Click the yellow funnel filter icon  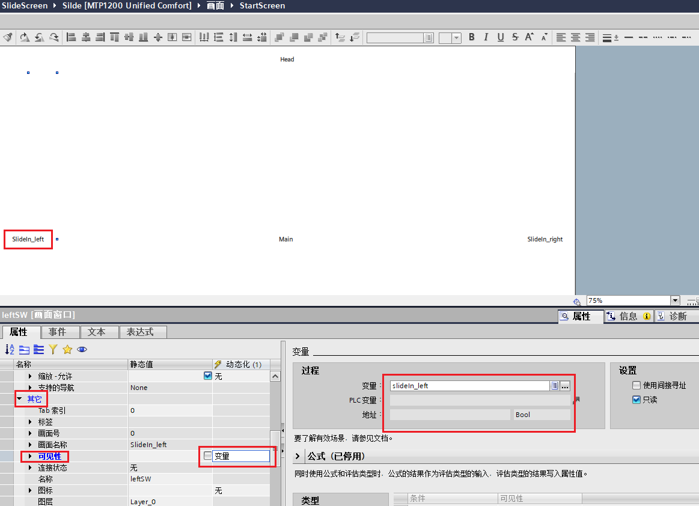click(x=53, y=349)
